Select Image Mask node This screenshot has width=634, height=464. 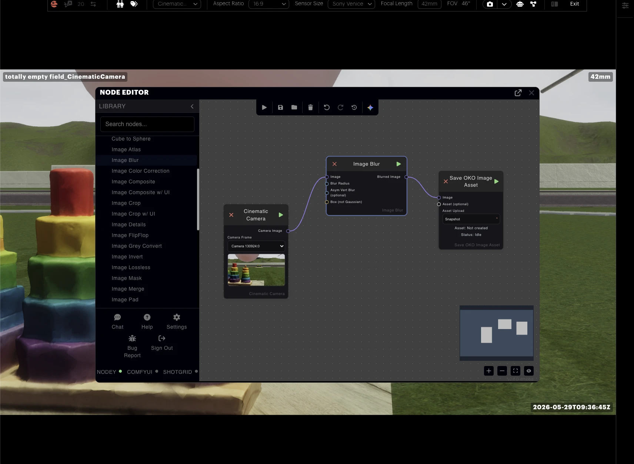tap(127, 278)
